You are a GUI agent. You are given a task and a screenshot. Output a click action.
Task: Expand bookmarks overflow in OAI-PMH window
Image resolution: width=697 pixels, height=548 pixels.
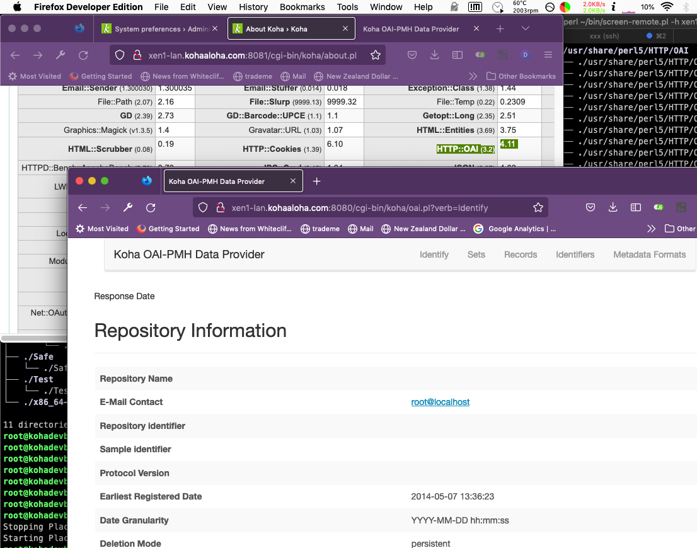tap(651, 229)
